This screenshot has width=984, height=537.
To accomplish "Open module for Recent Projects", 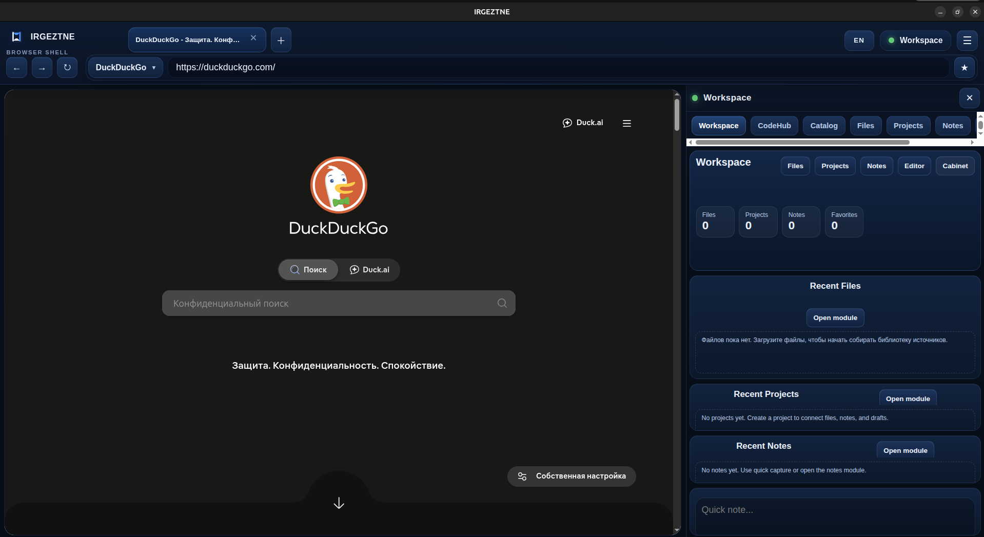I will pos(908,399).
